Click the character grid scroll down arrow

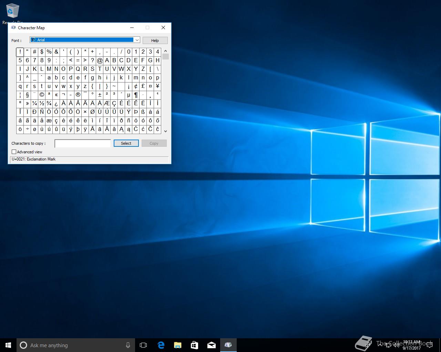165,131
